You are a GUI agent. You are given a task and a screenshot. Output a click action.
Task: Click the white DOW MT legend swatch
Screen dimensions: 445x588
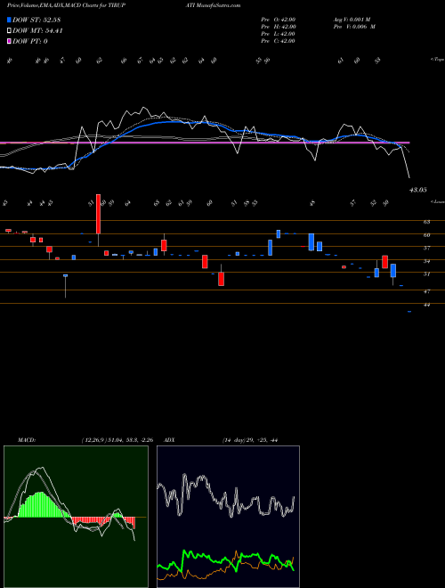click(x=9, y=31)
